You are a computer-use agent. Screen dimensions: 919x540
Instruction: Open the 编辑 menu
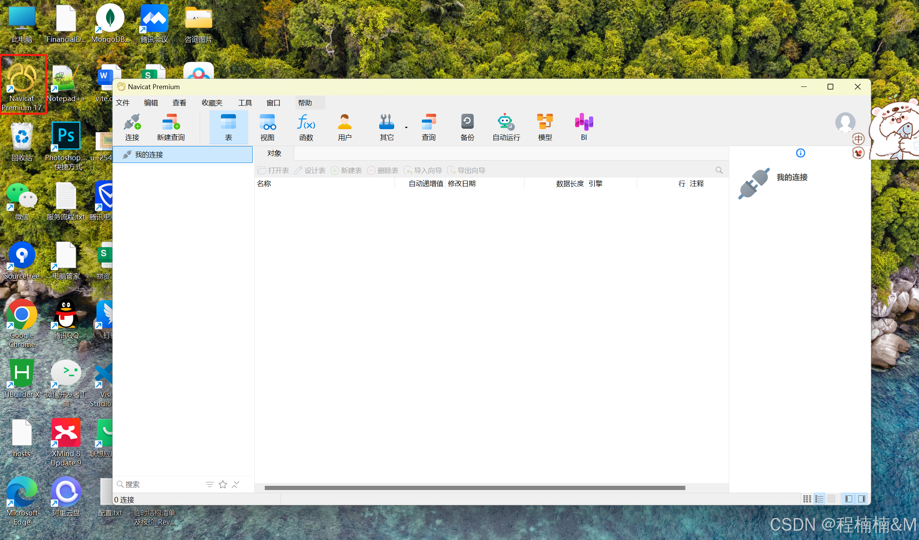coord(151,103)
